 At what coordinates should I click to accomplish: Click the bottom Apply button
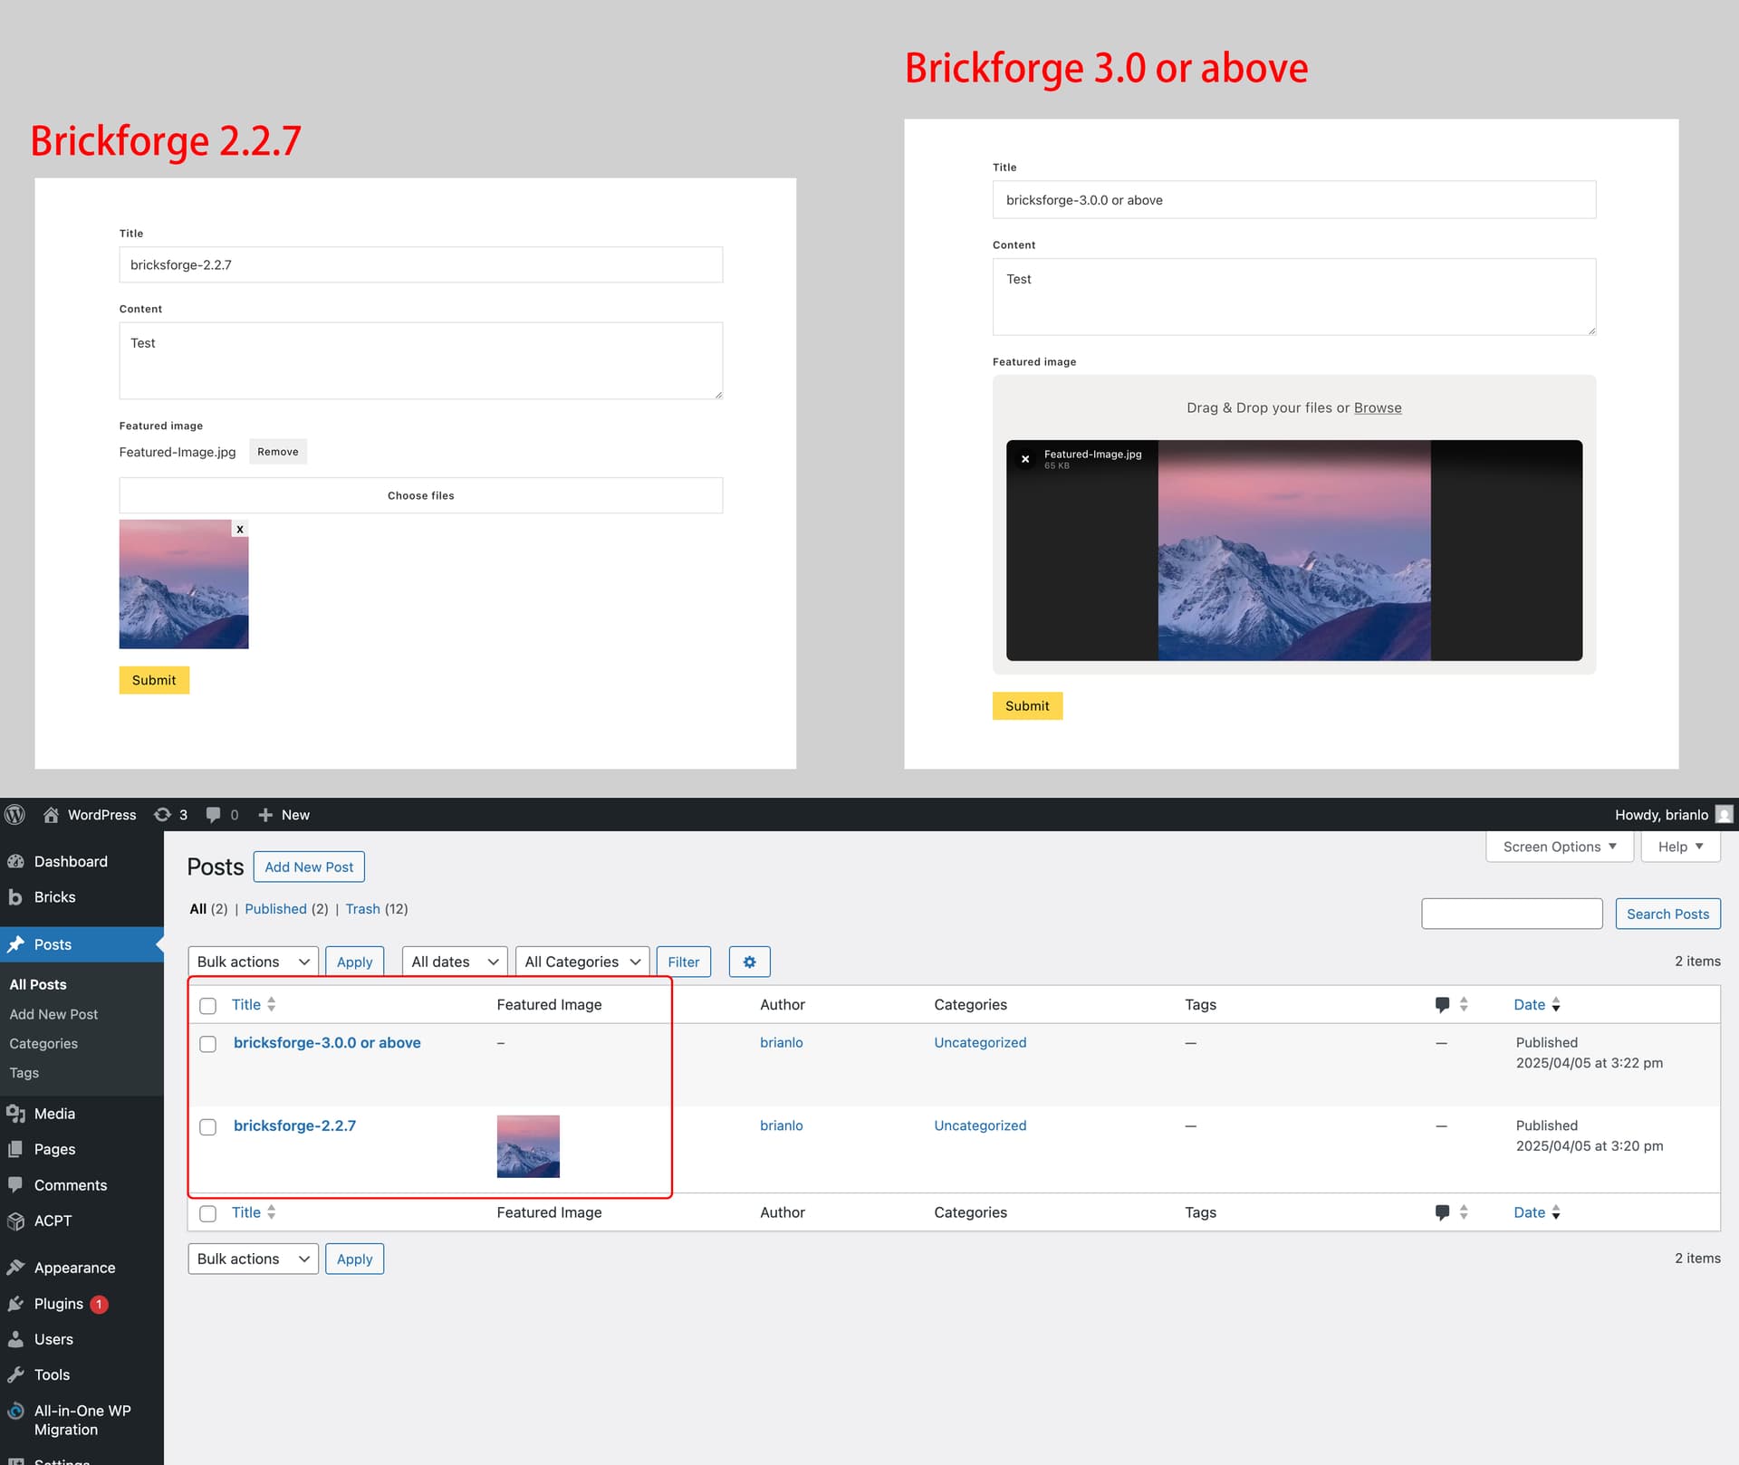pos(354,1259)
